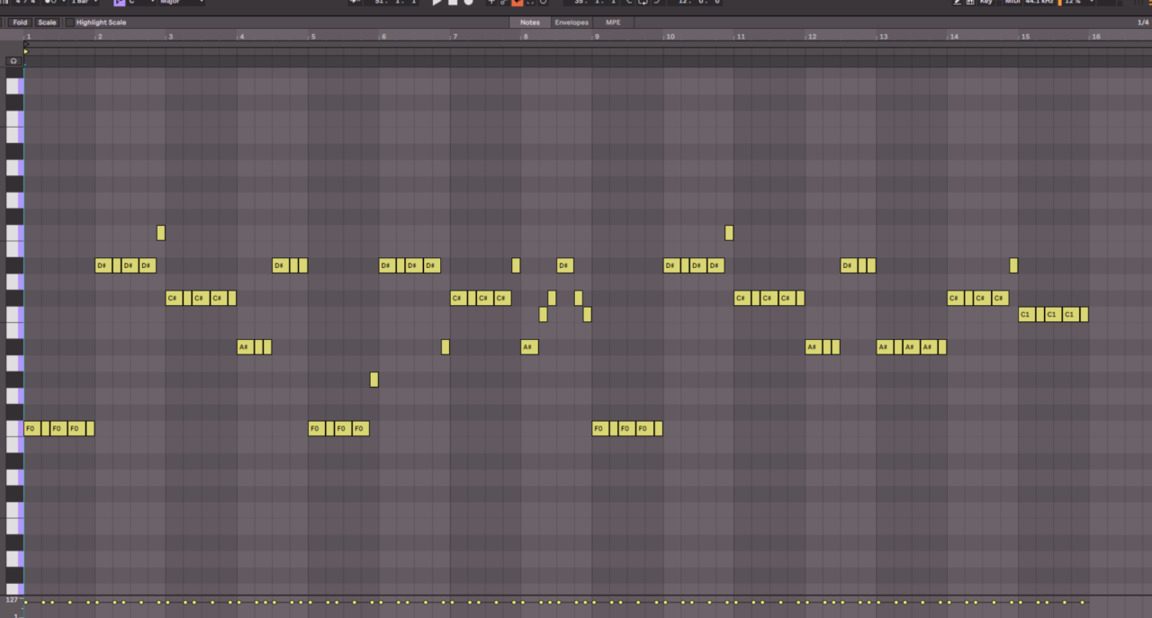
Task: Toggle the Fold button
Action: click(x=20, y=22)
